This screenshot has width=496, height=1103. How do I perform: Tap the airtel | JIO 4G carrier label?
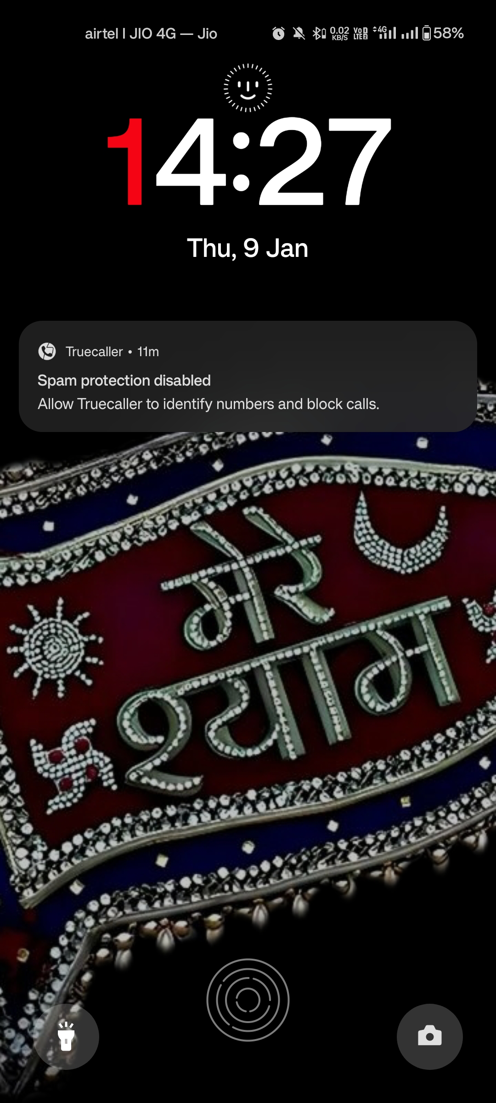tap(151, 34)
